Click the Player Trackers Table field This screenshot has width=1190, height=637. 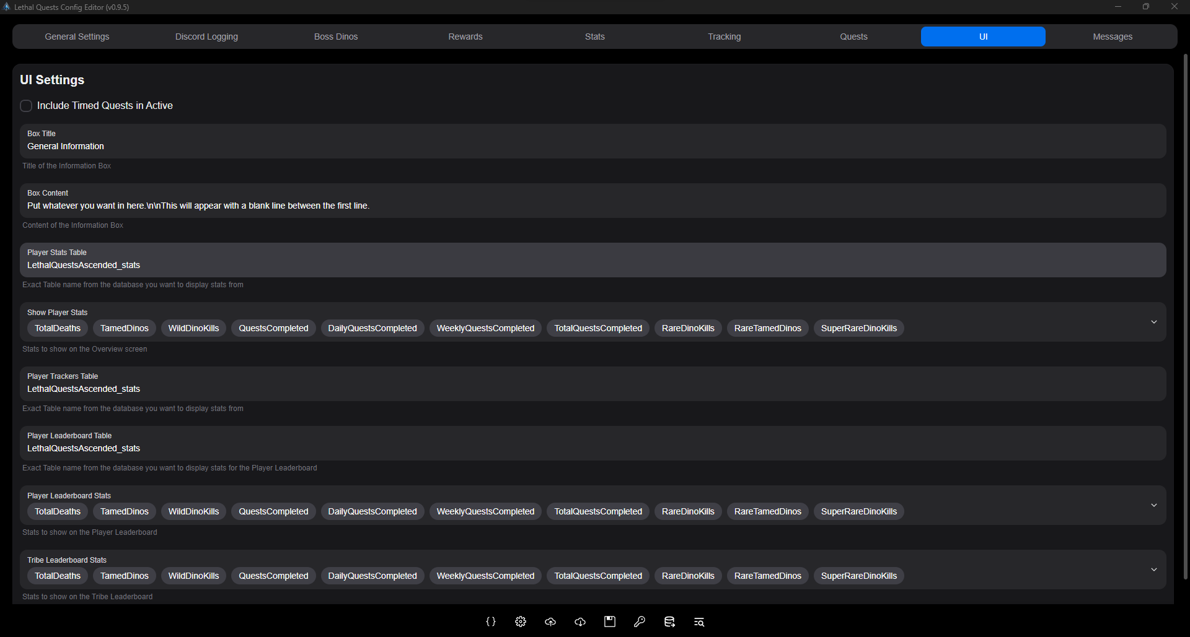(x=593, y=389)
